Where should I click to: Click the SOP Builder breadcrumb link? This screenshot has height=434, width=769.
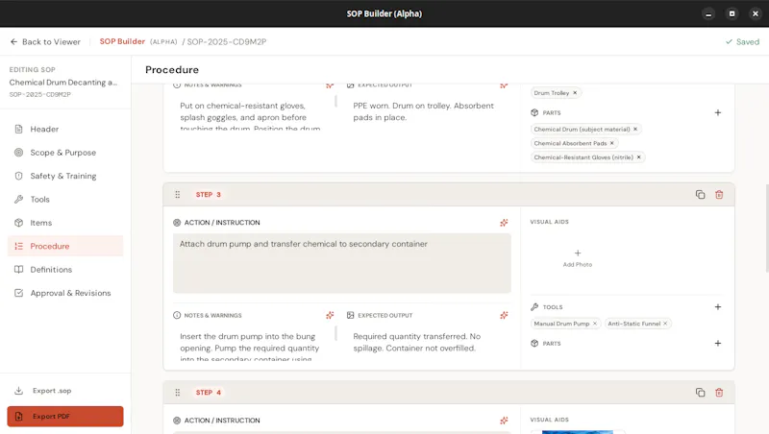coord(122,41)
